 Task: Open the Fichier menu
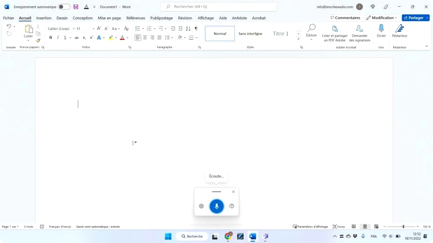click(x=8, y=18)
